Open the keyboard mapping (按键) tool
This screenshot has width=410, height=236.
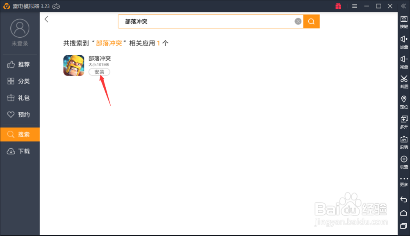(x=403, y=22)
